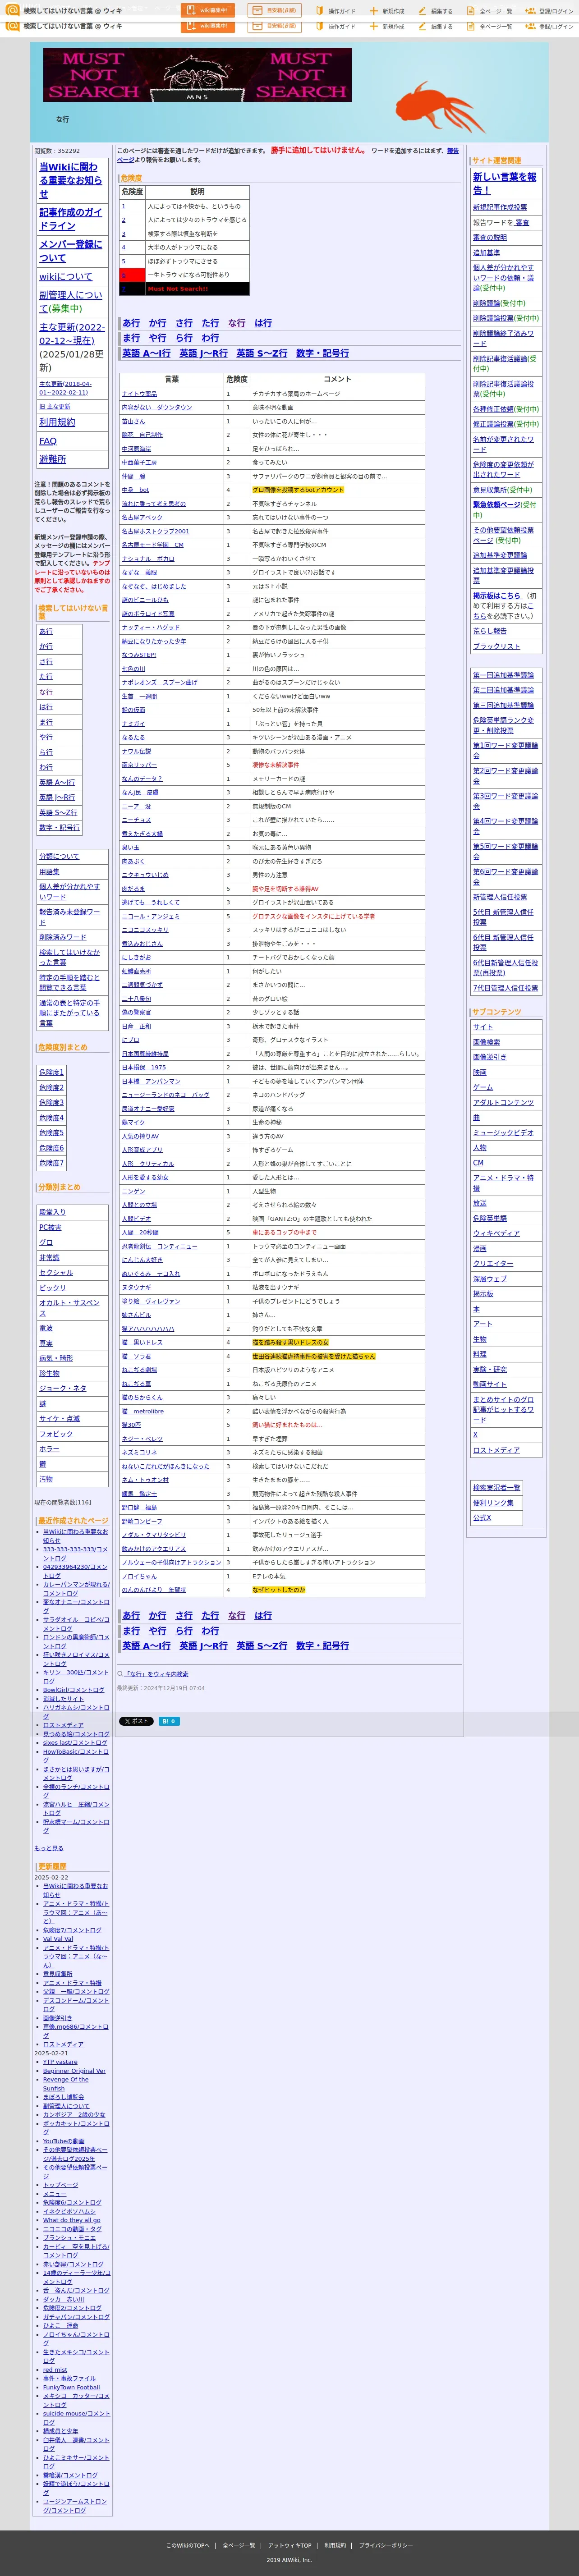Viewport: 579px width, 2576px height.
Task: Open 便利リンク集
Action: [x=493, y=1503]
